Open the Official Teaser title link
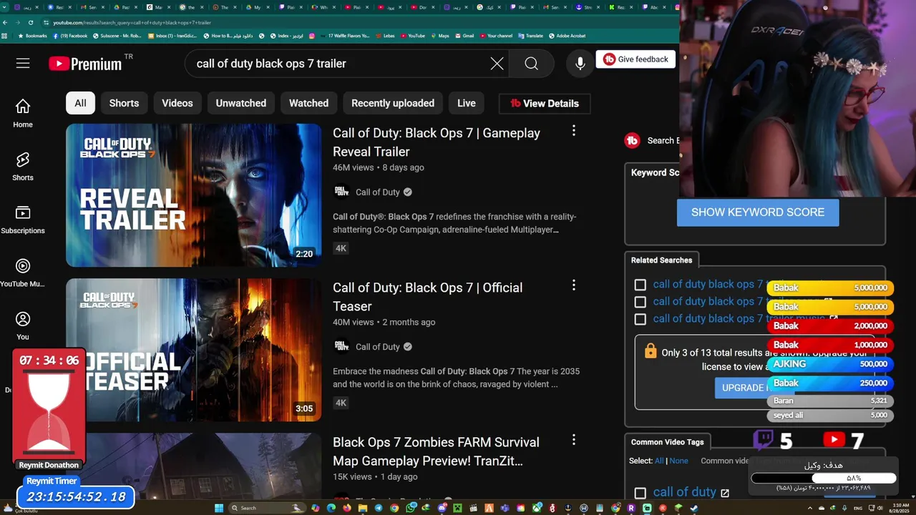This screenshot has width=916, height=515. (428, 297)
